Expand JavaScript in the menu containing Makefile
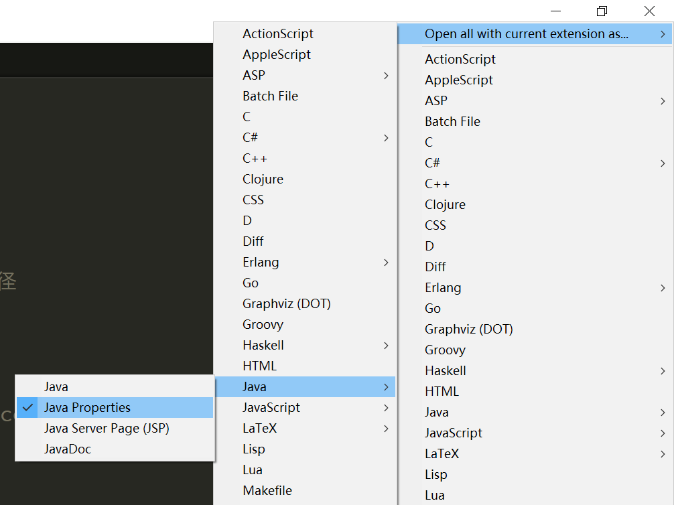 (305, 407)
